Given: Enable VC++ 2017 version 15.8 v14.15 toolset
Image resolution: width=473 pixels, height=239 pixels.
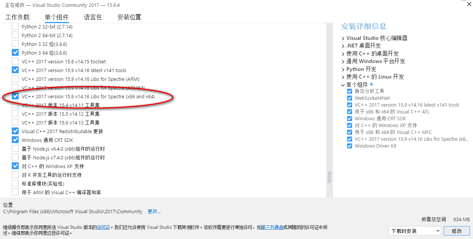Looking at the screenshot, I should coord(15,61).
